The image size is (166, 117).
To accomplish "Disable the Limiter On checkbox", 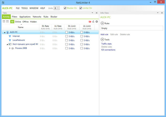I will (81, 8).
